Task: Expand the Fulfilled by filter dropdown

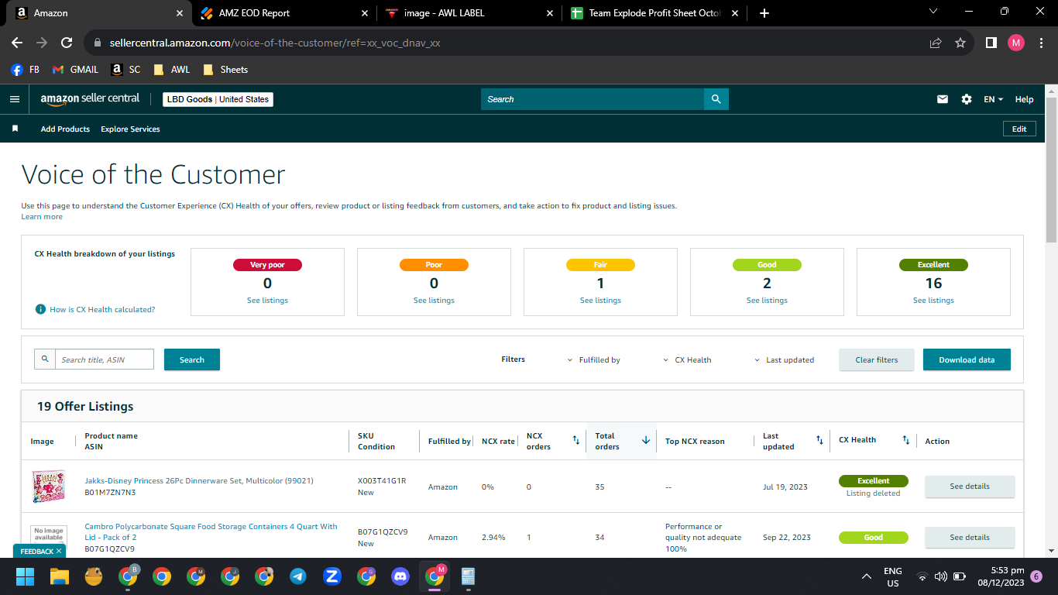Action: [x=594, y=359]
